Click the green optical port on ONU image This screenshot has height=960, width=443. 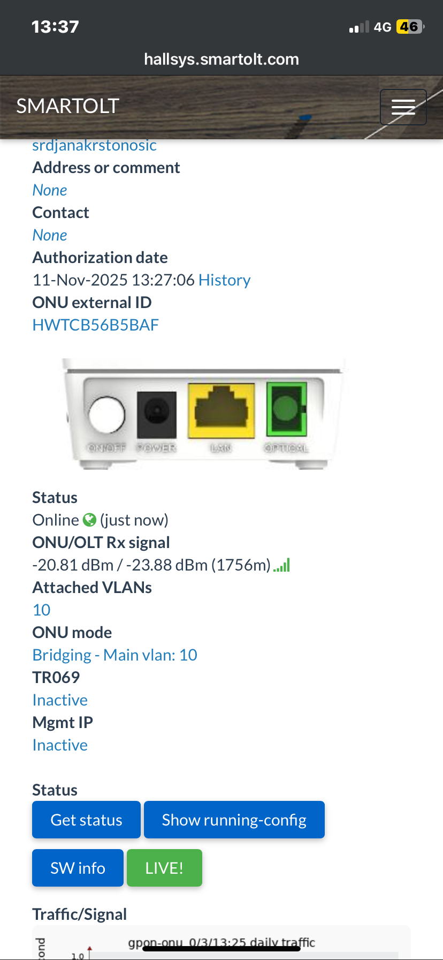click(287, 409)
